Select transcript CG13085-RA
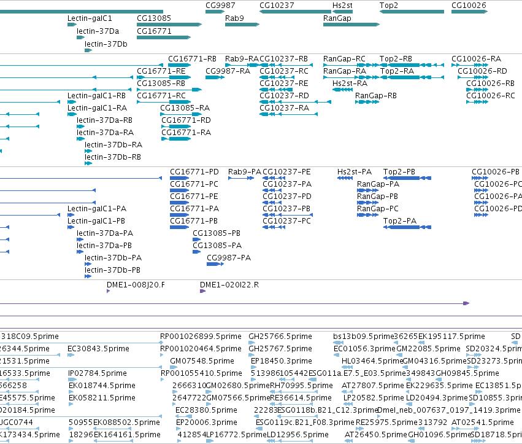522x444 pixels. click(x=185, y=108)
